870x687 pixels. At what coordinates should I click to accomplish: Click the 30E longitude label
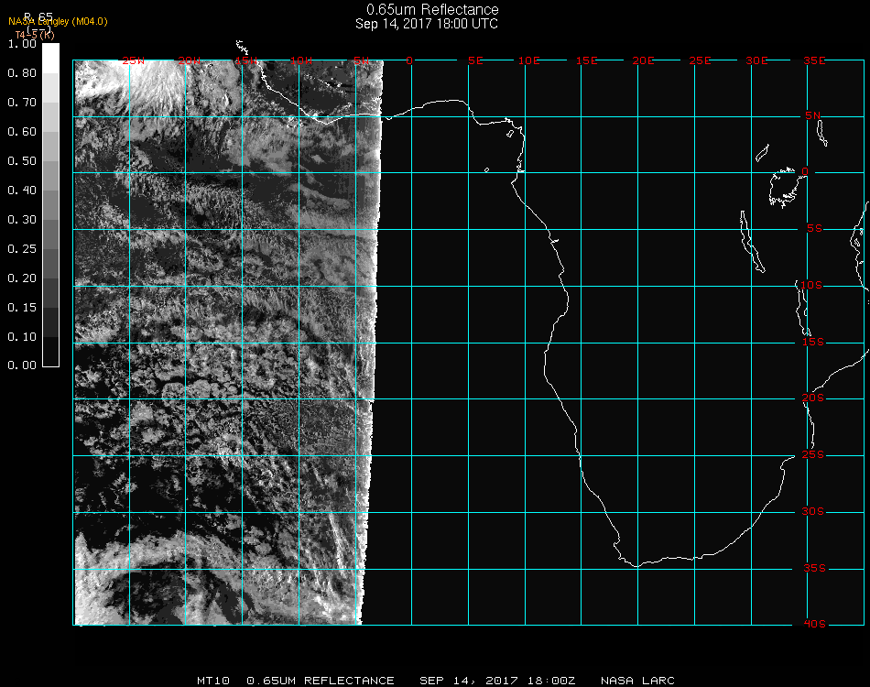pyautogui.click(x=756, y=60)
